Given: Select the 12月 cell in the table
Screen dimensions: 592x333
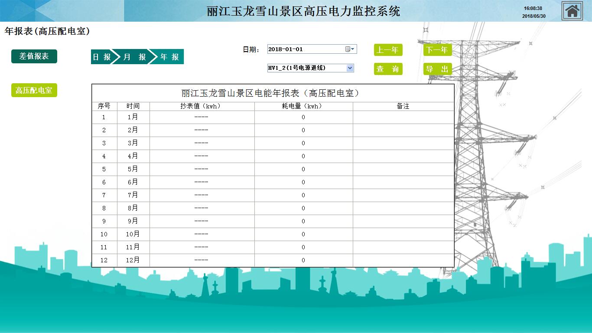Looking at the screenshot, I should (133, 260).
